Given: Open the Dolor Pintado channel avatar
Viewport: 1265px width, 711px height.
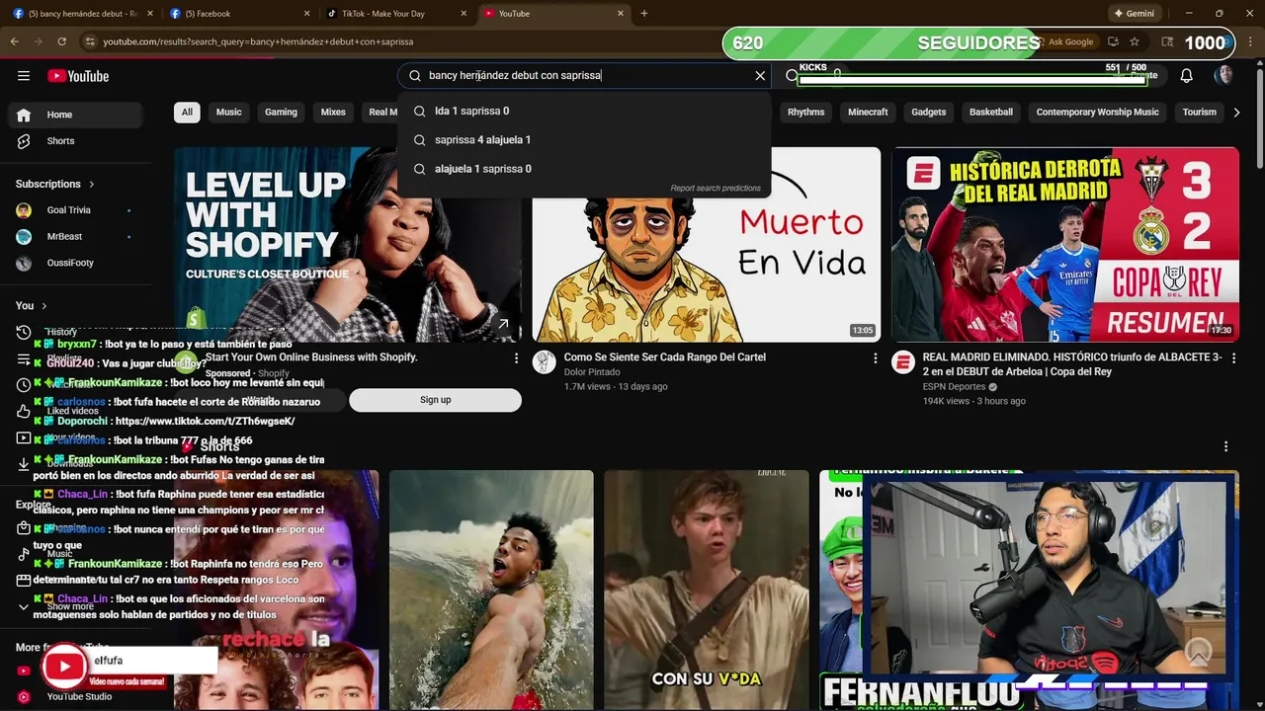Looking at the screenshot, I should pos(545,362).
